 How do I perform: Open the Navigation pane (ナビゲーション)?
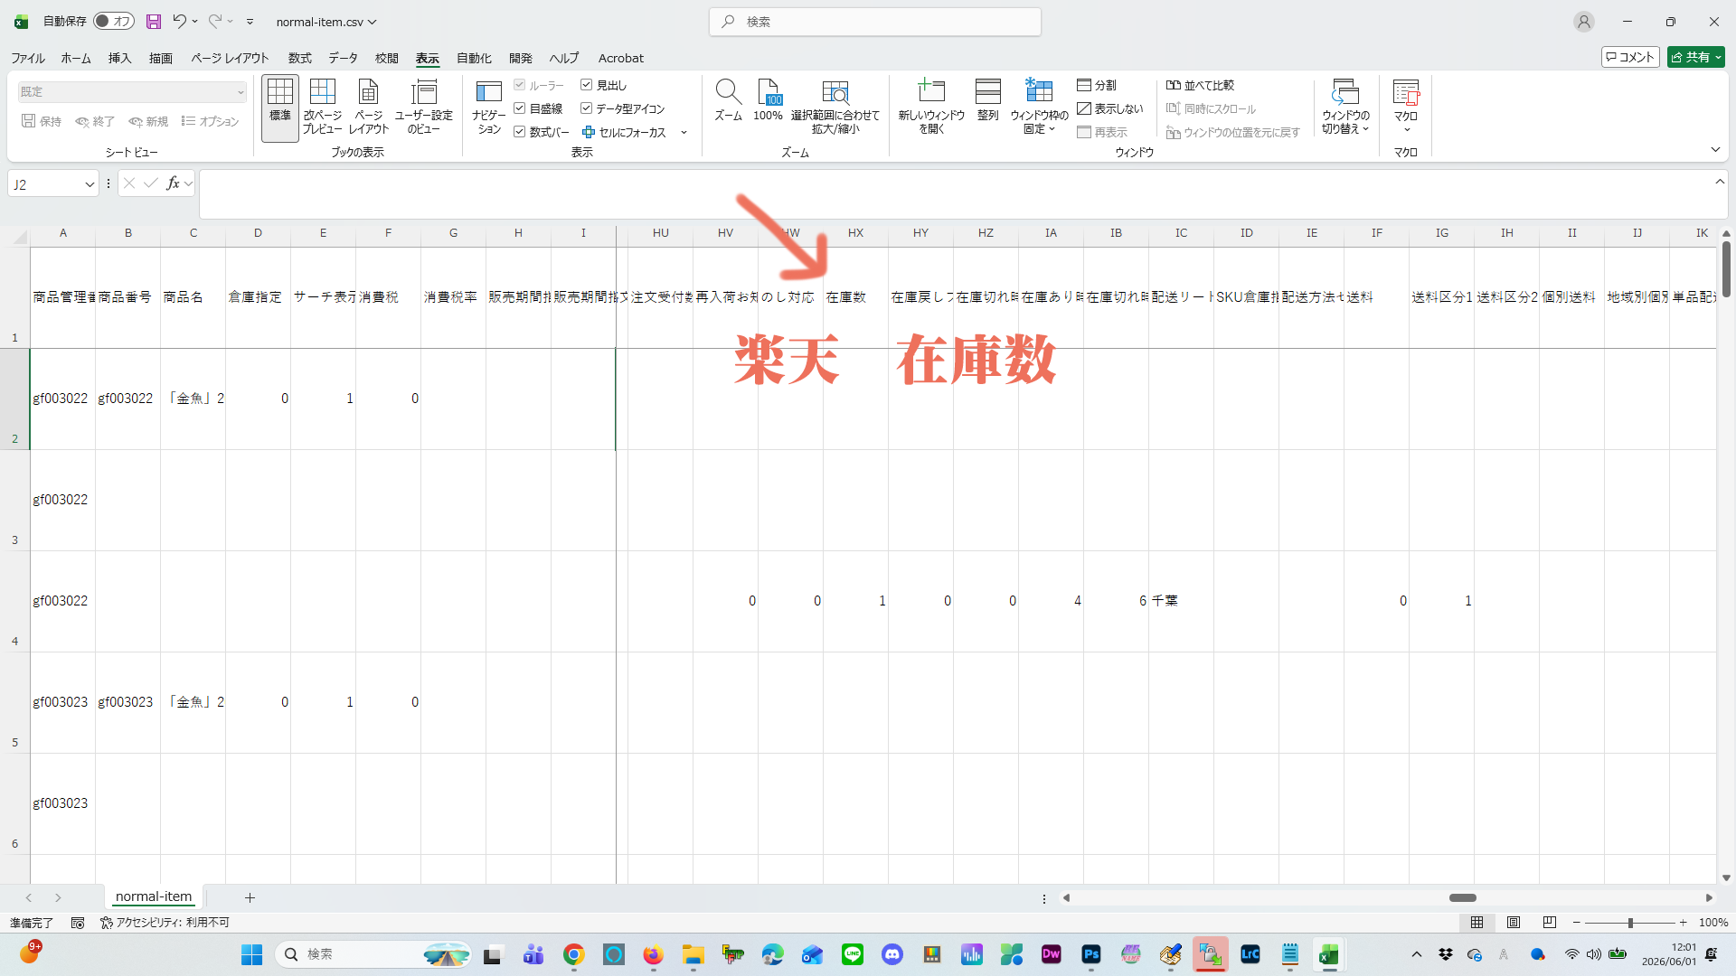[488, 108]
